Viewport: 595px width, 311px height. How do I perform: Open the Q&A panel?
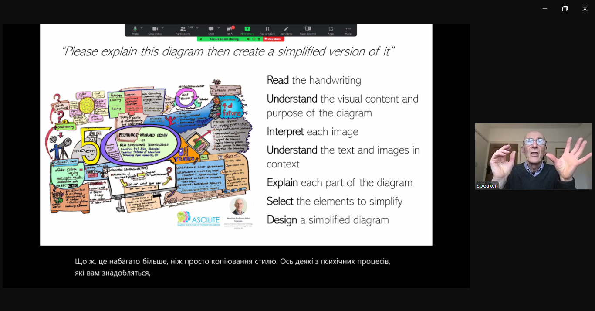tap(229, 29)
